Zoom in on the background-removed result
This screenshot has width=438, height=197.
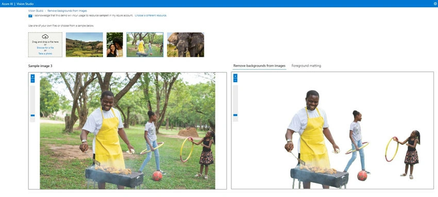click(235, 76)
